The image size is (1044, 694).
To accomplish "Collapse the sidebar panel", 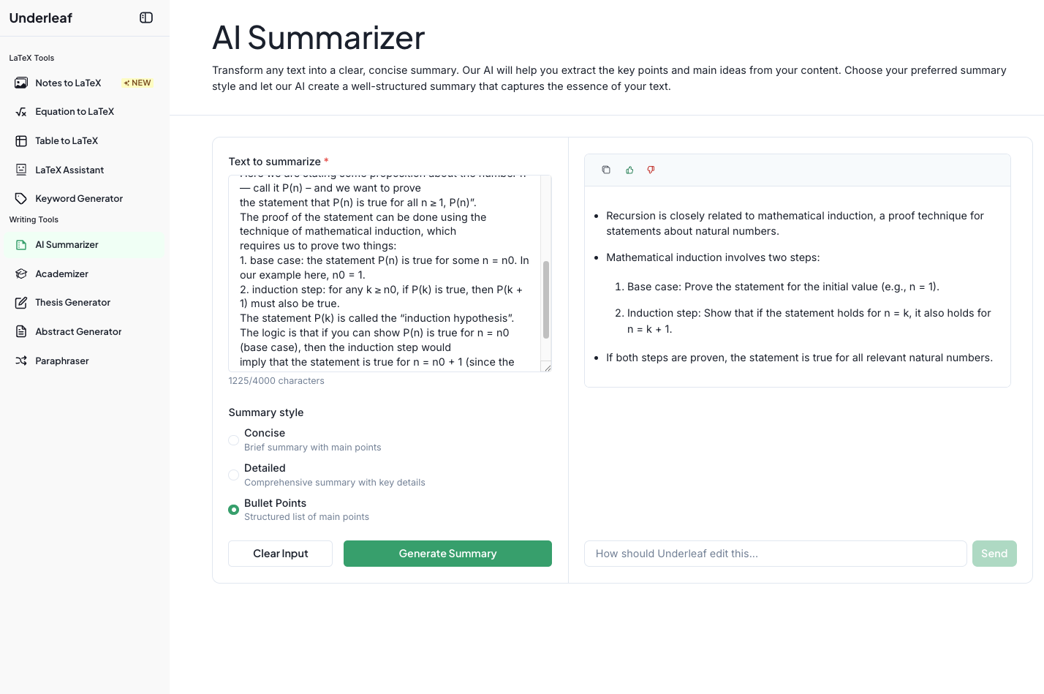I will (145, 17).
